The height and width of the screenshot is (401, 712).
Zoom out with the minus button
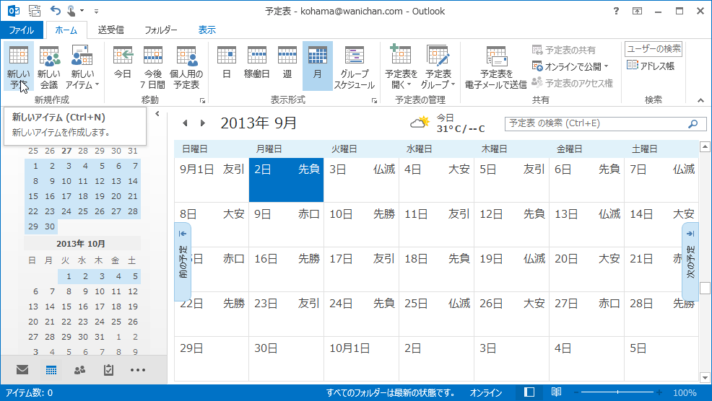click(576, 392)
